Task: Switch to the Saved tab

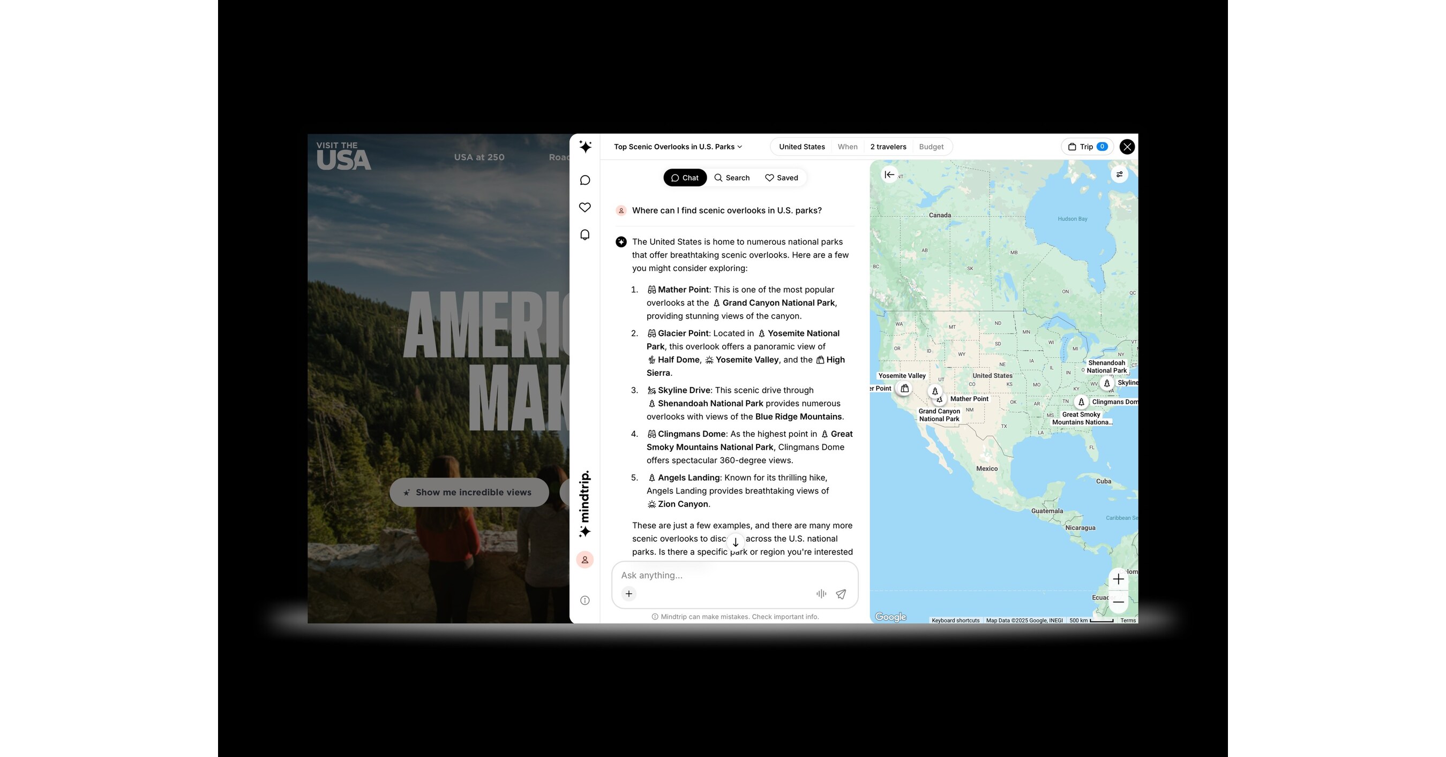Action: pyautogui.click(x=781, y=178)
